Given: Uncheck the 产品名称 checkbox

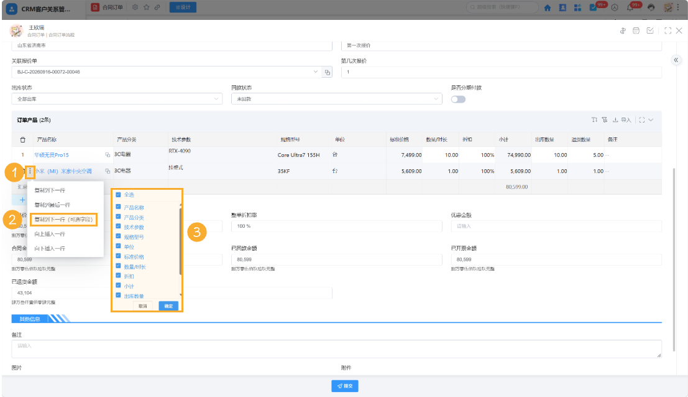Looking at the screenshot, I should pyautogui.click(x=118, y=207).
